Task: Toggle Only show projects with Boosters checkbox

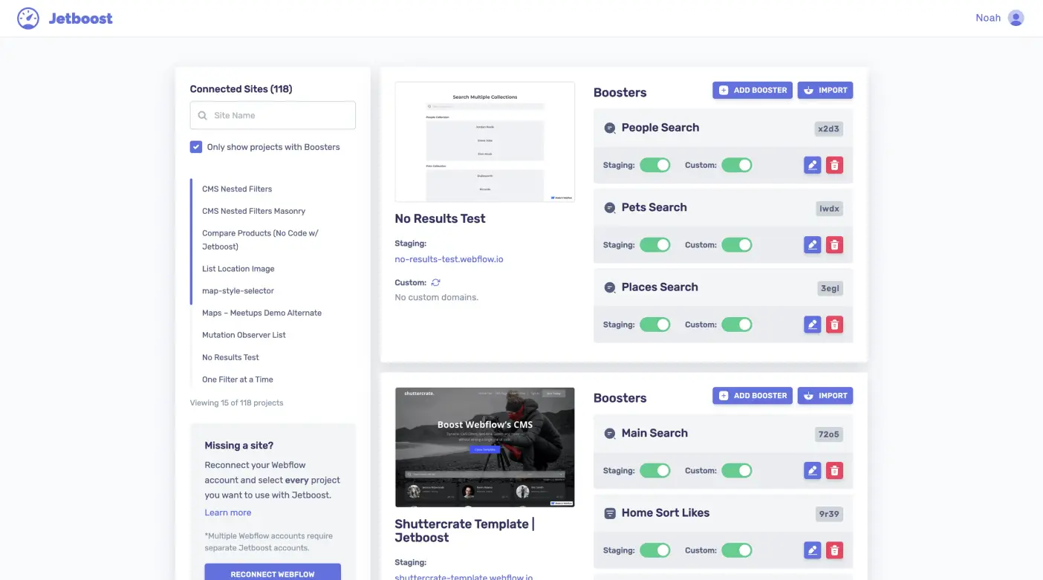Action: click(196, 147)
